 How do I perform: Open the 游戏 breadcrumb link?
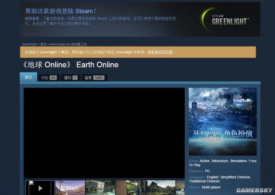click(43, 44)
